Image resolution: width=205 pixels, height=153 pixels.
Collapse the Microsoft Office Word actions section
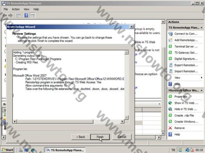click(202, 90)
